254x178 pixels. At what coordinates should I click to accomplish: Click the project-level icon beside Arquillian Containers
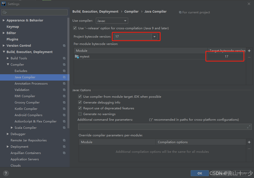point(64,153)
